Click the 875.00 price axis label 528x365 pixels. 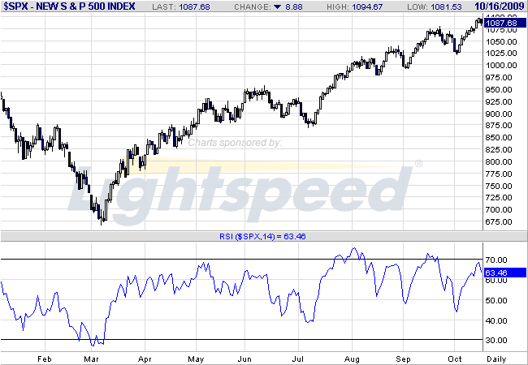coord(499,126)
